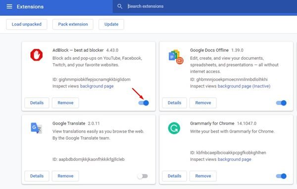Click the Google Docs Offline icon
297x189 pixels.
pos(176,57)
